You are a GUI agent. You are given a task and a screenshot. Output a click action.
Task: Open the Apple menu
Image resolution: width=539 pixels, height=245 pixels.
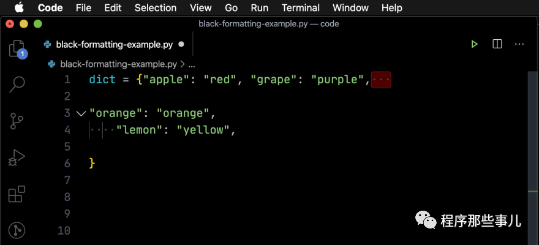(x=18, y=8)
